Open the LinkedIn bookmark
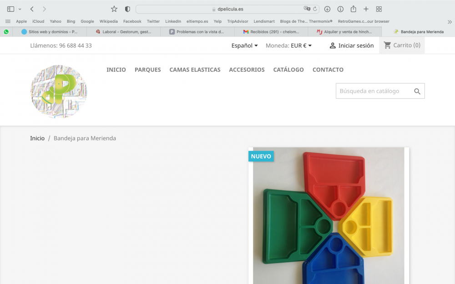Viewport: 455px width, 284px height. coord(173,21)
